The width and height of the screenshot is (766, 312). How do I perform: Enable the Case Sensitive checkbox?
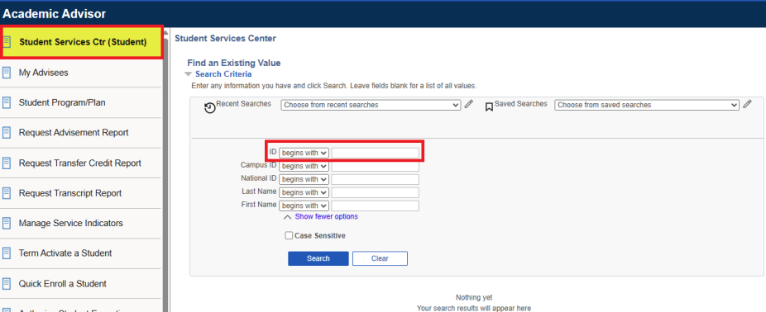pos(289,235)
